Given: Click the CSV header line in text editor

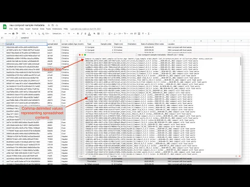Looking at the screenshot, I should 149,59.
